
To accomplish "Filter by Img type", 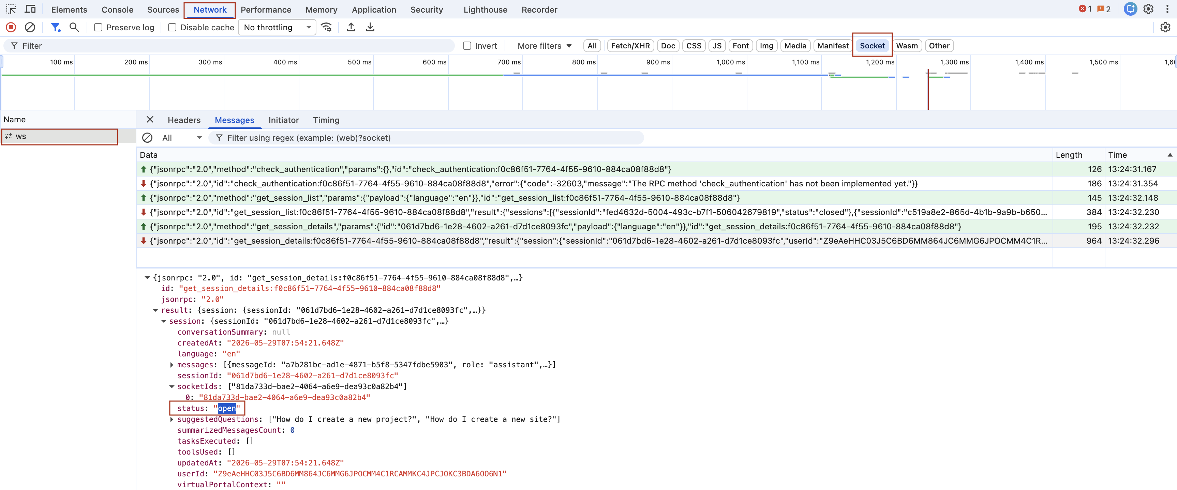I will click(766, 46).
